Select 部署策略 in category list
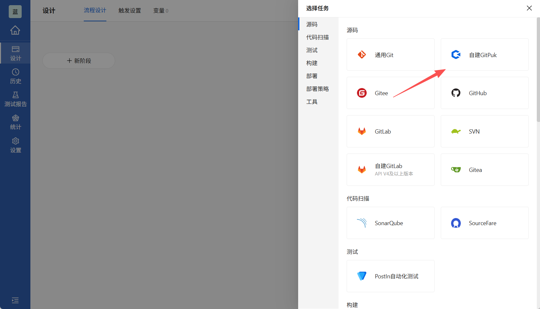This screenshot has width=540, height=309. [x=318, y=89]
